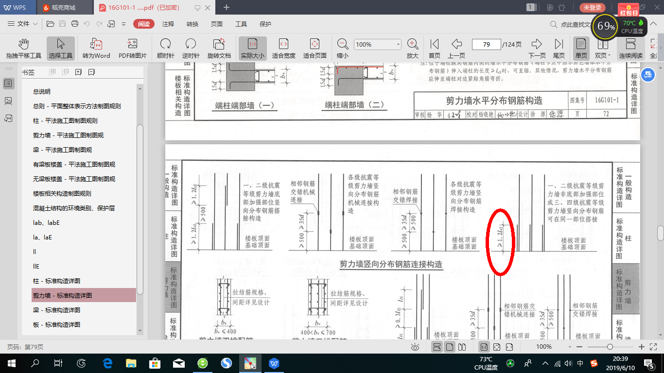
Task: Go to next page with 下一页
Action: (x=537, y=49)
